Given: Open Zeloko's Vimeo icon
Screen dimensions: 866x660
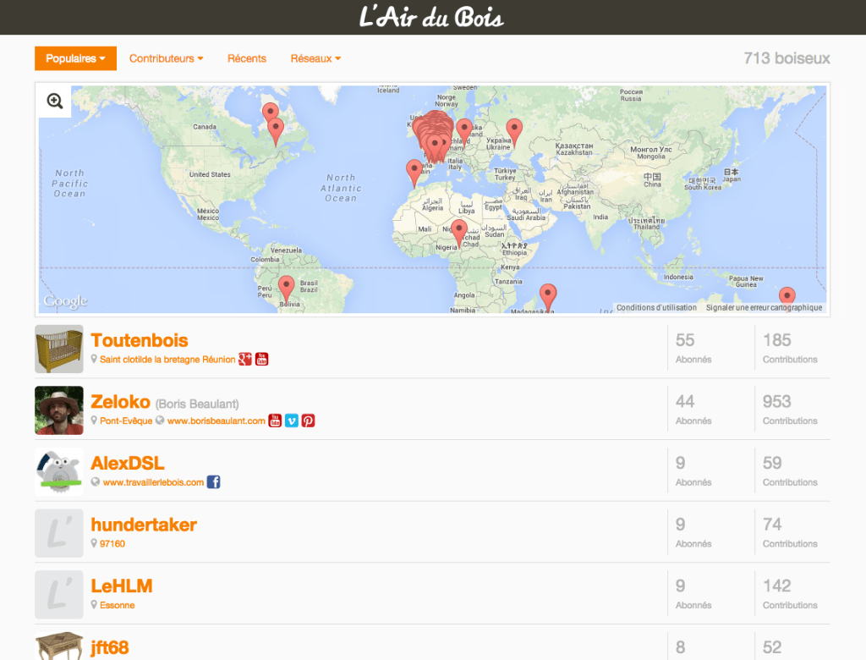Looking at the screenshot, I should click(x=292, y=421).
